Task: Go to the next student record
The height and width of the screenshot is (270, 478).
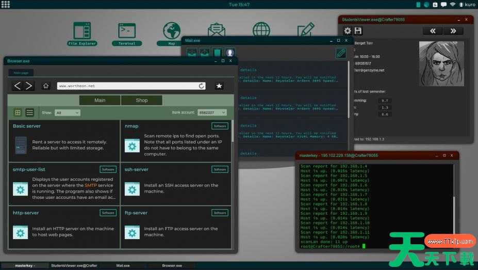Action: click(453, 31)
